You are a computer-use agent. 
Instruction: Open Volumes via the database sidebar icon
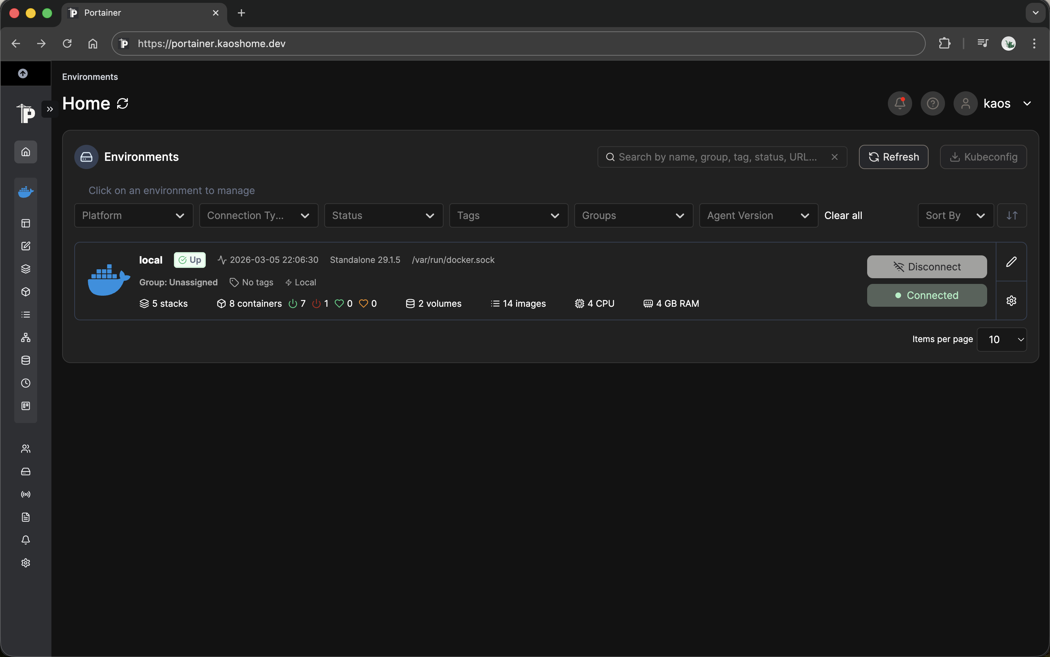click(x=25, y=360)
